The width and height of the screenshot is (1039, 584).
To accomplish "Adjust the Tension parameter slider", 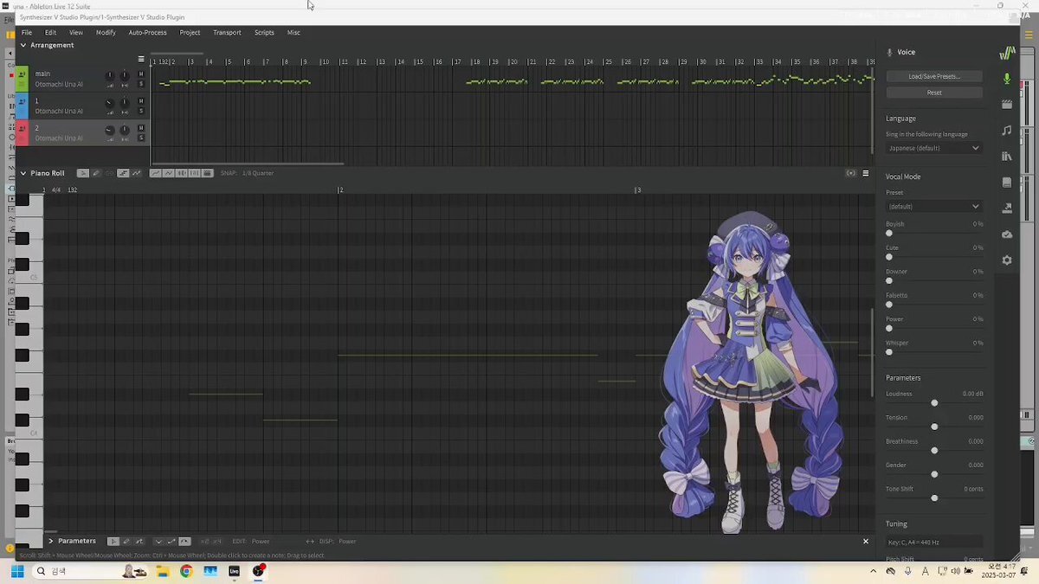I will pyautogui.click(x=934, y=427).
